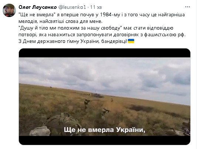Click the video's top black letterbox bar
This screenshot has height=149, width=197.
105,53
